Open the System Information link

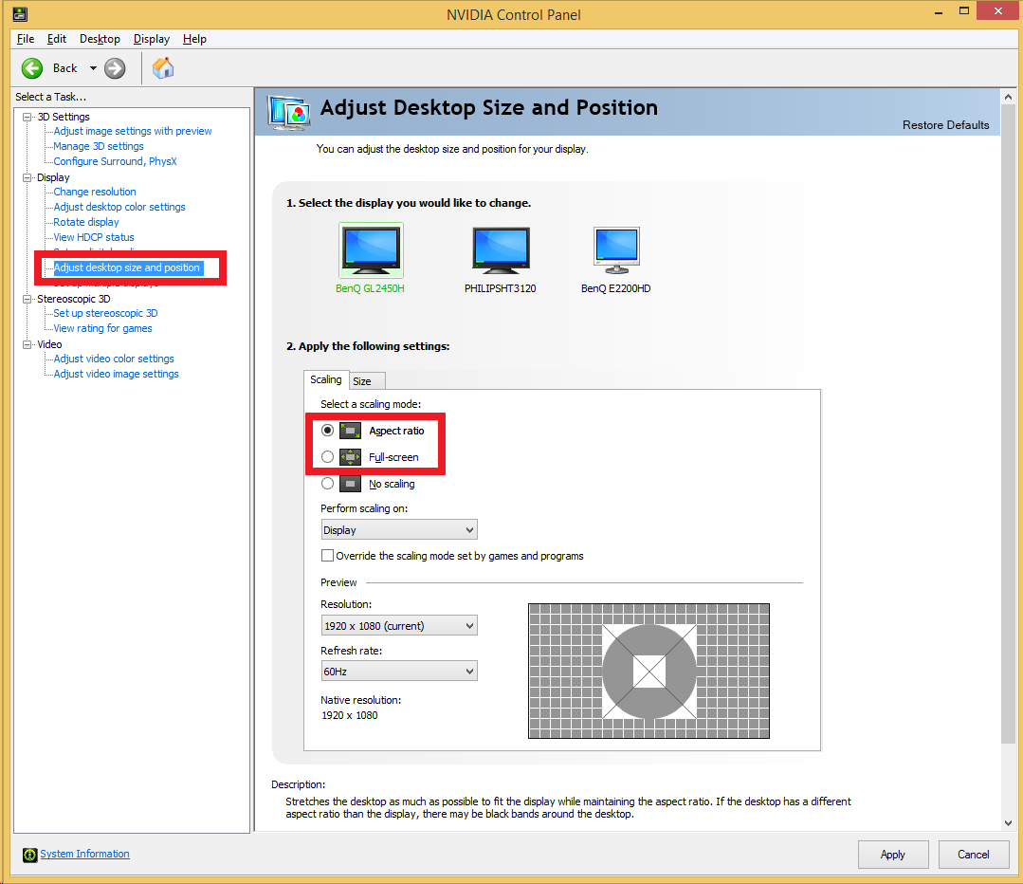[x=84, y=854]
